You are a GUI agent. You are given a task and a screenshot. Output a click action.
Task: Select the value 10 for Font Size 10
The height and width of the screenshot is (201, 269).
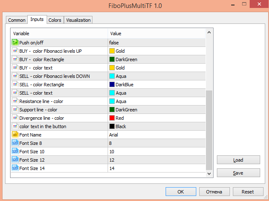112,152
